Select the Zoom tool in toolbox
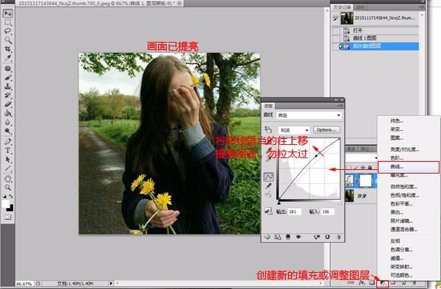This screenshot has height=289, width=441. pos(8,188)
